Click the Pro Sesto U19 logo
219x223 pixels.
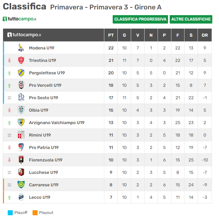[21, 98]
